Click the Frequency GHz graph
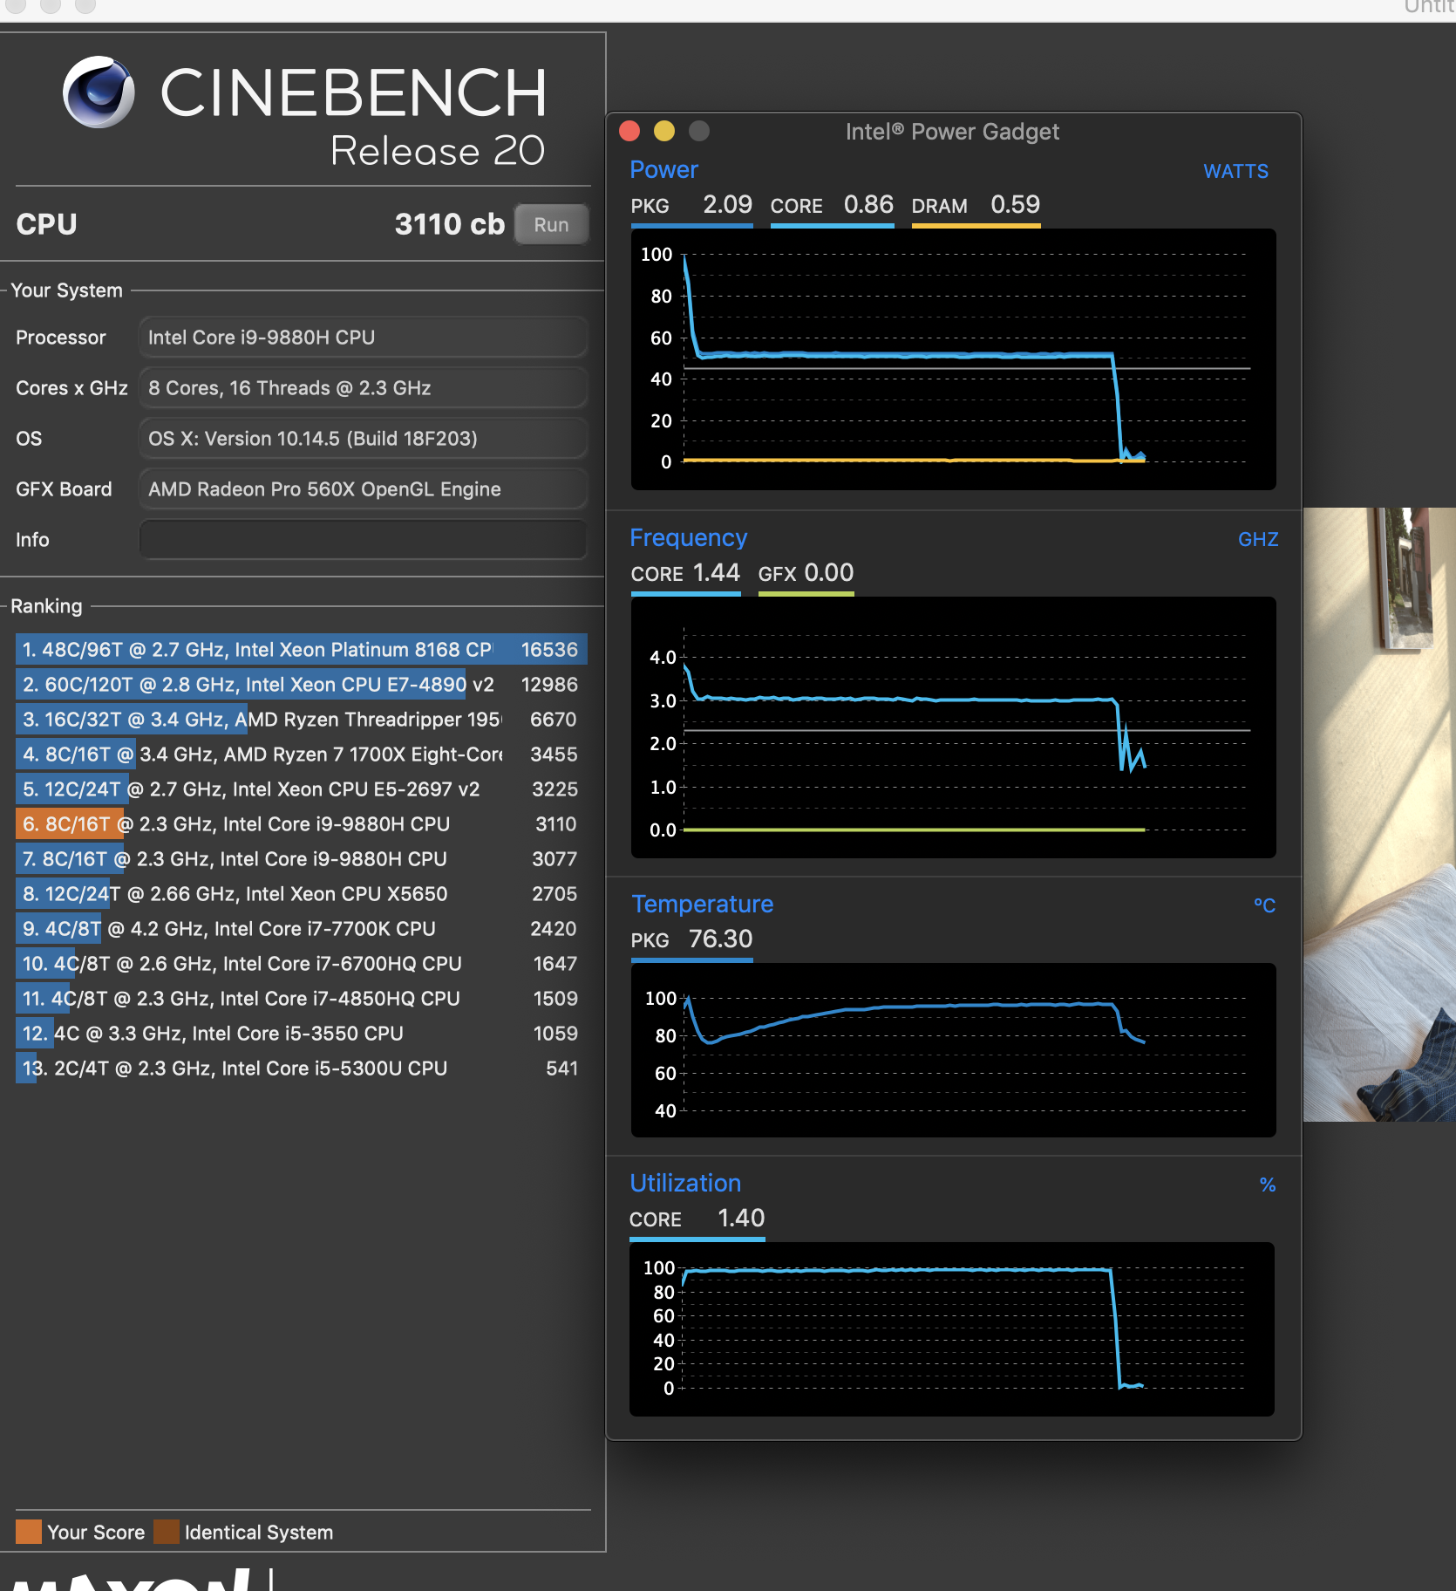1456x1591 pixels. [x=953, y=727]
